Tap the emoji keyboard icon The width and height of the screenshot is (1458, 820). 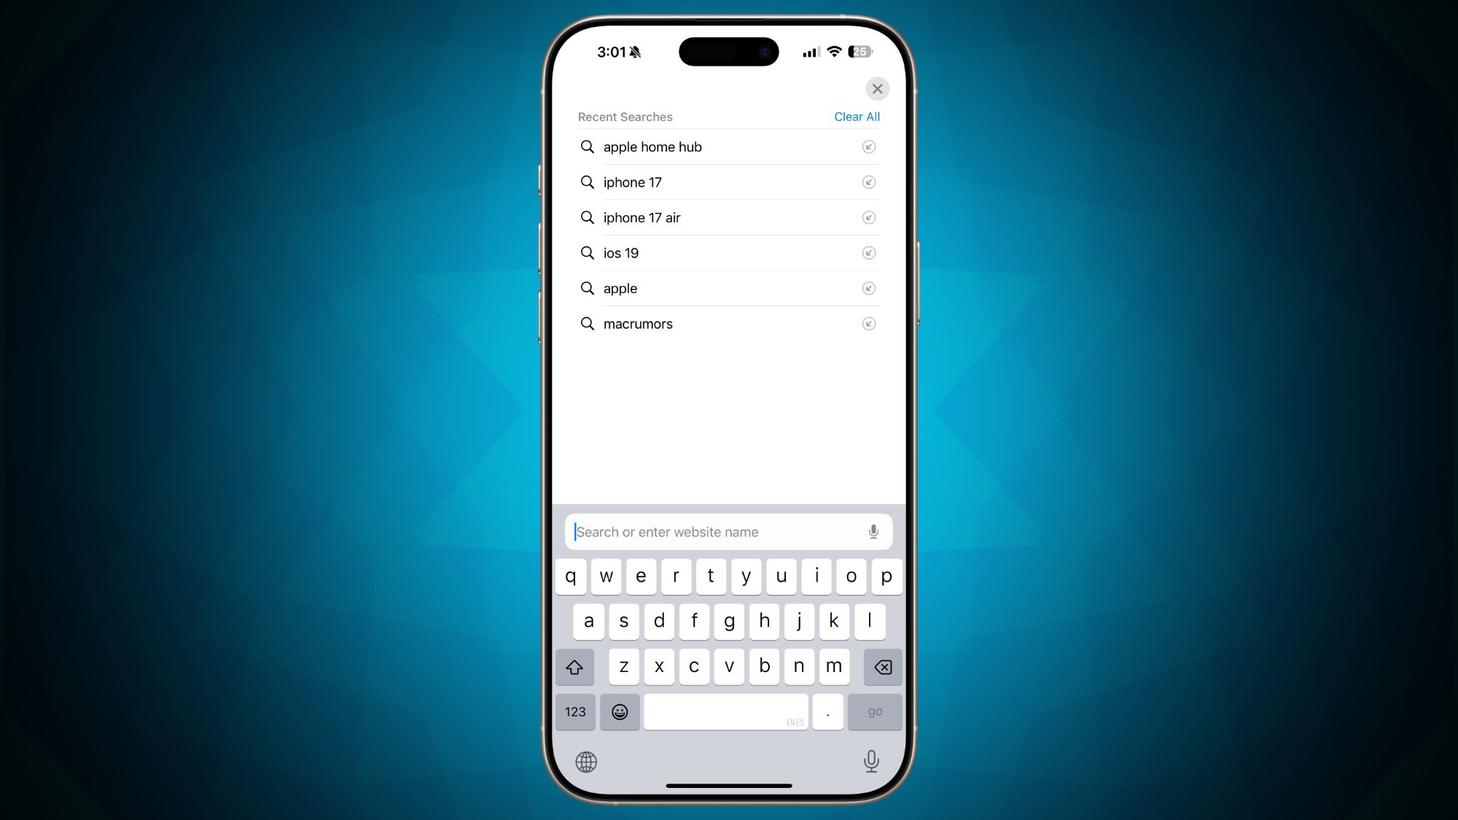[x=620, y=712]
